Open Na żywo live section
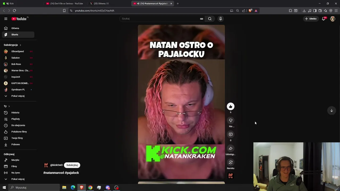Screen dimensions: 340x191 point(18,173)
